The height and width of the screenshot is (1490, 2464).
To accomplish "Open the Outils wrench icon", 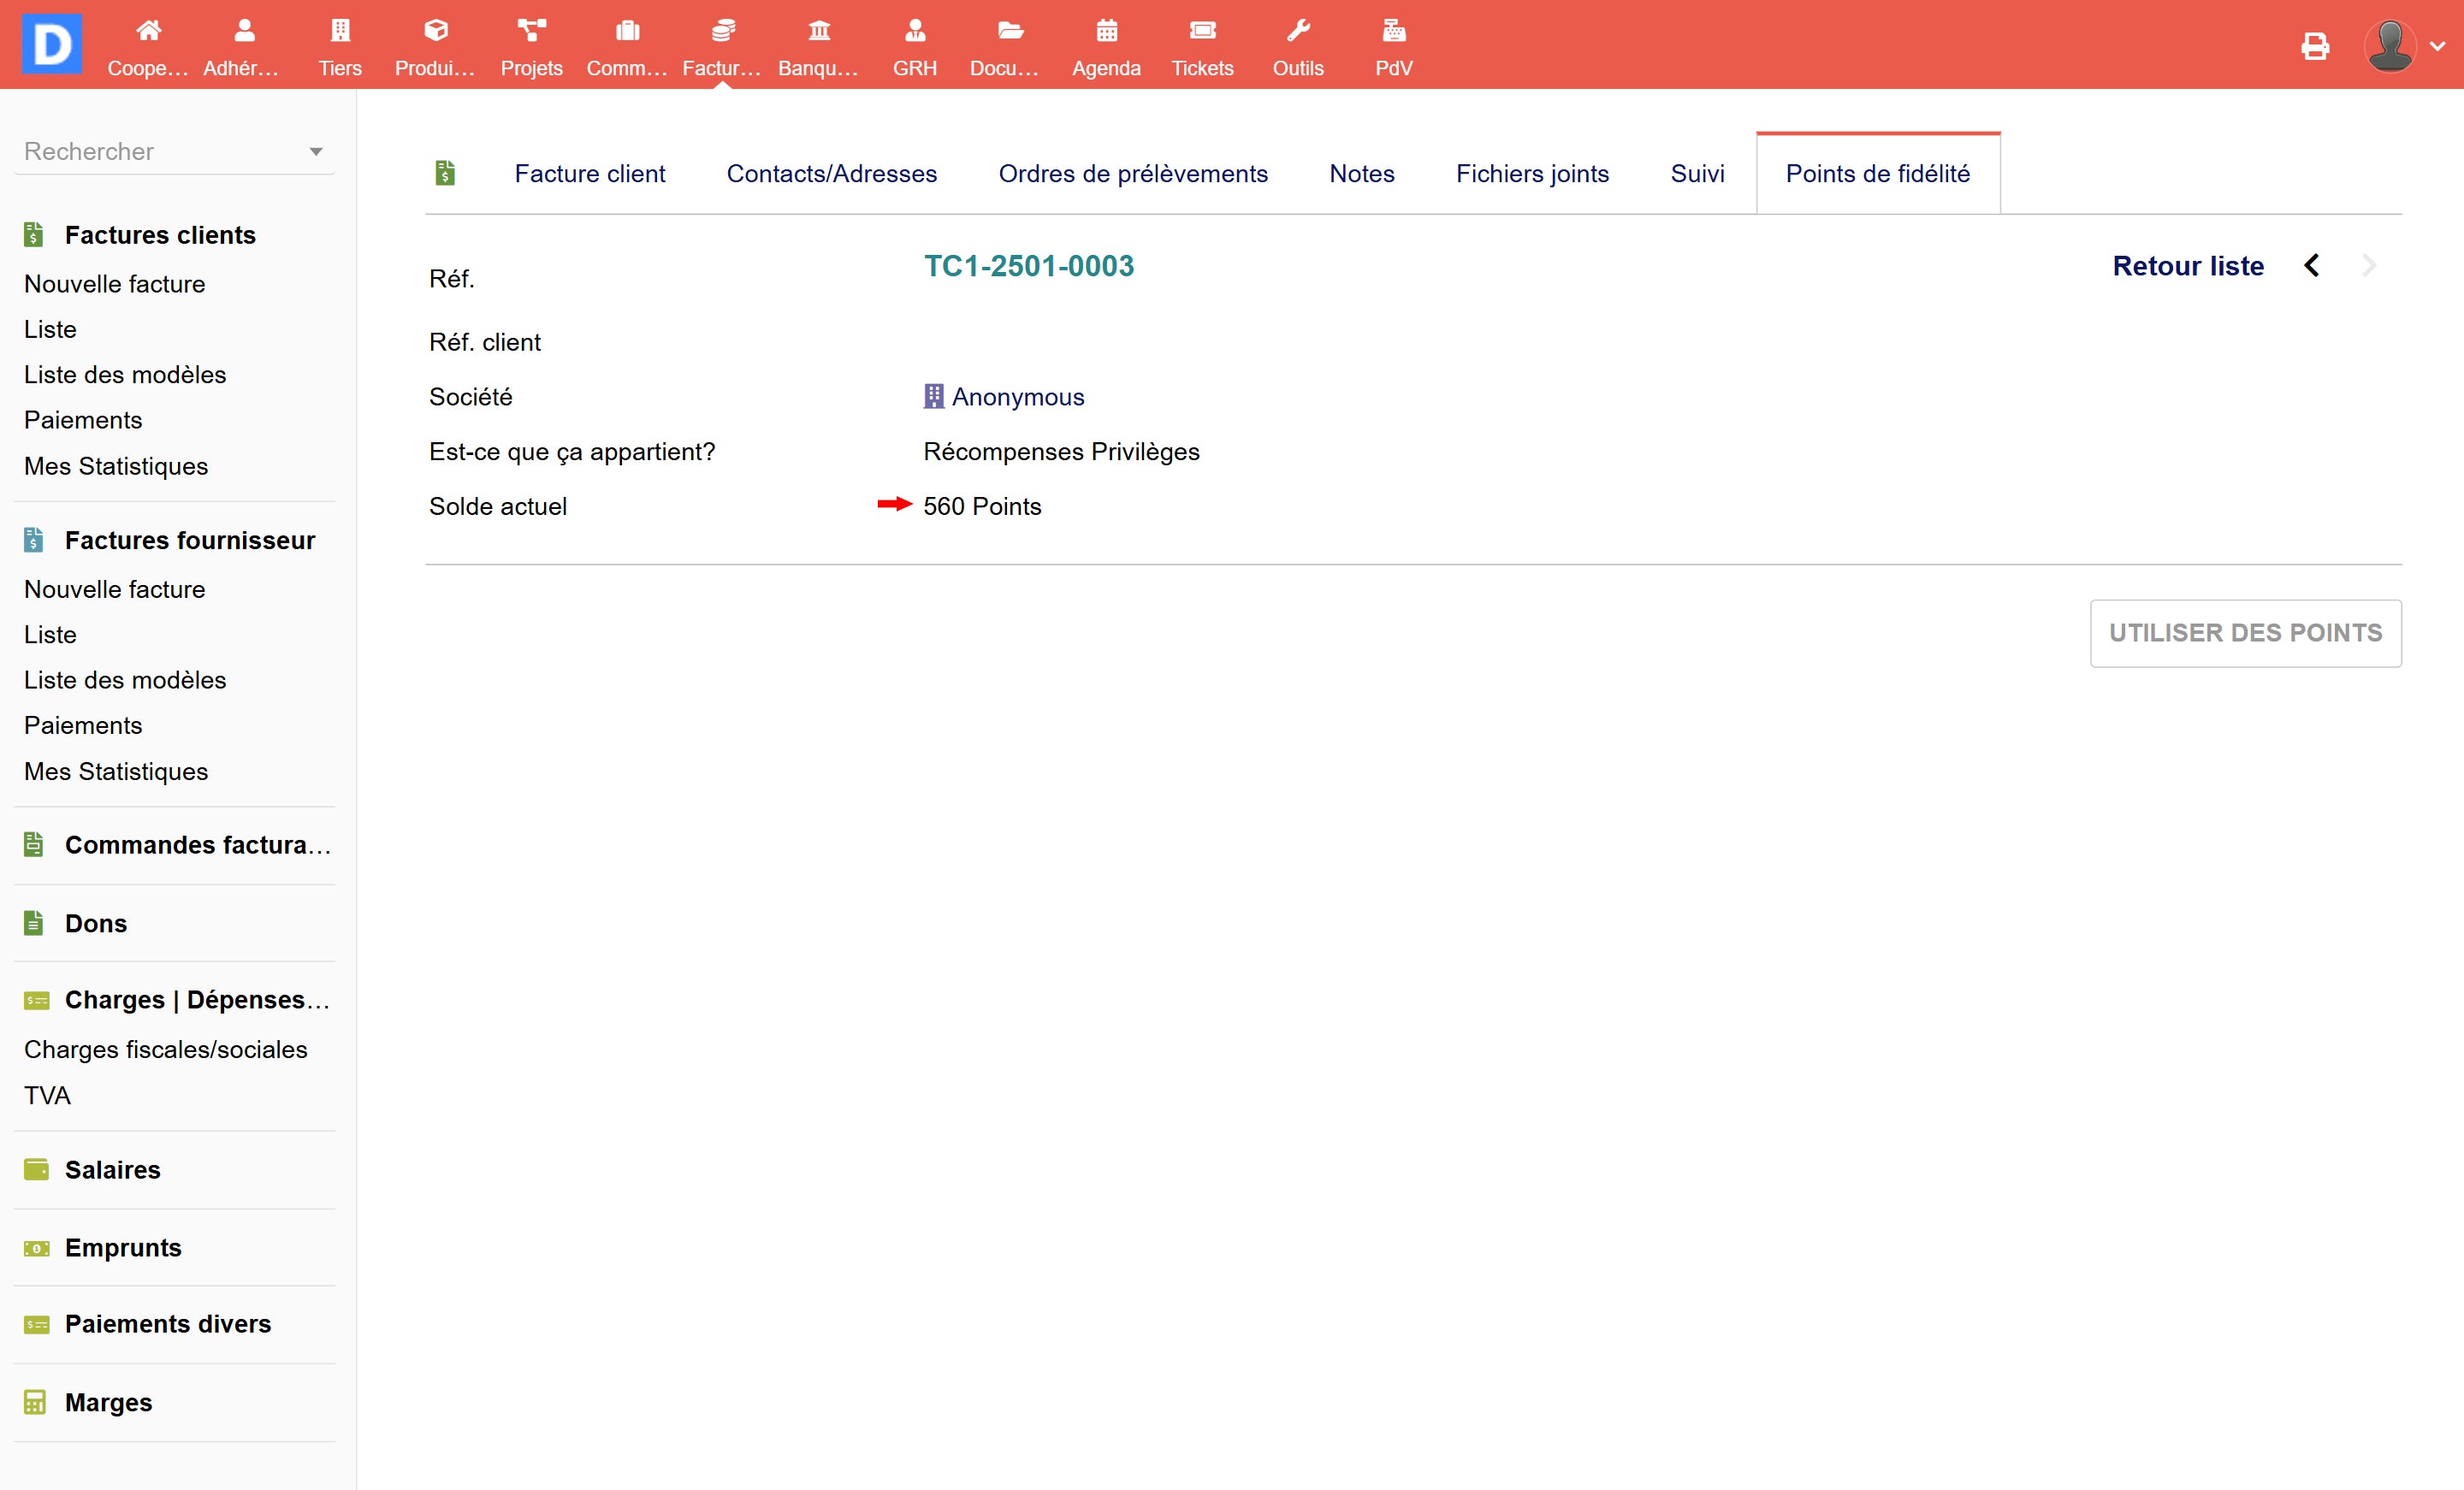I will [1298, 31].
